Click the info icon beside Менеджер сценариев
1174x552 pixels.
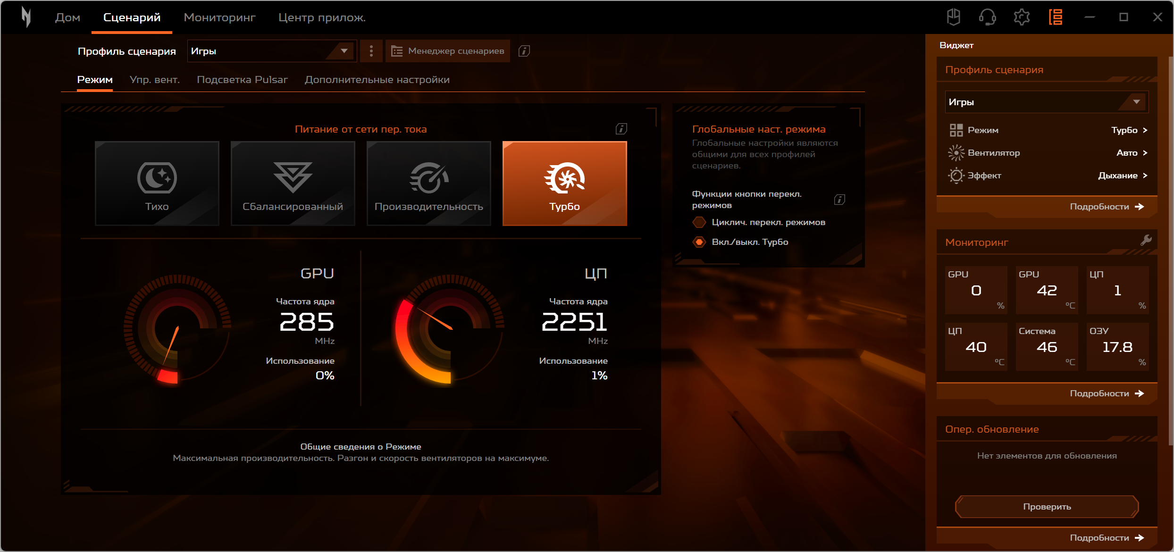(524, 51)
